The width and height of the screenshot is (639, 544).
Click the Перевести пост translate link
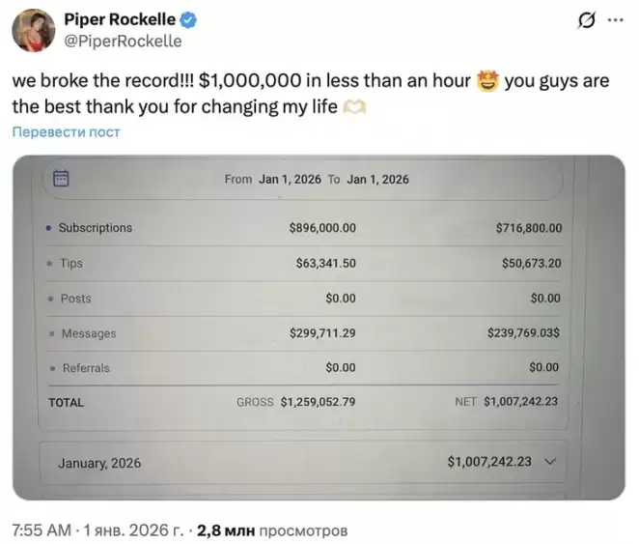pos(66,132)
